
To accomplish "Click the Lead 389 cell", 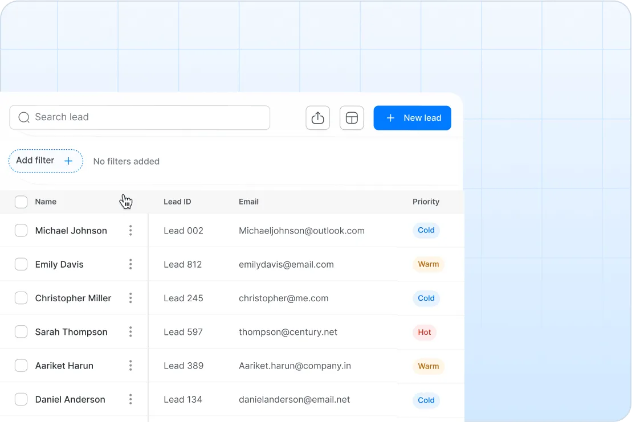I will coord(184,366).
